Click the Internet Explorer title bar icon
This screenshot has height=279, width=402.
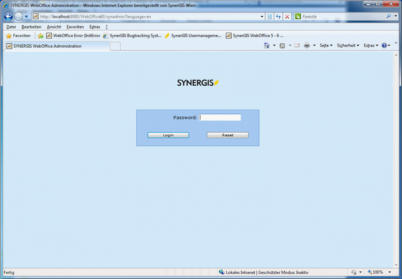[5, 5]
